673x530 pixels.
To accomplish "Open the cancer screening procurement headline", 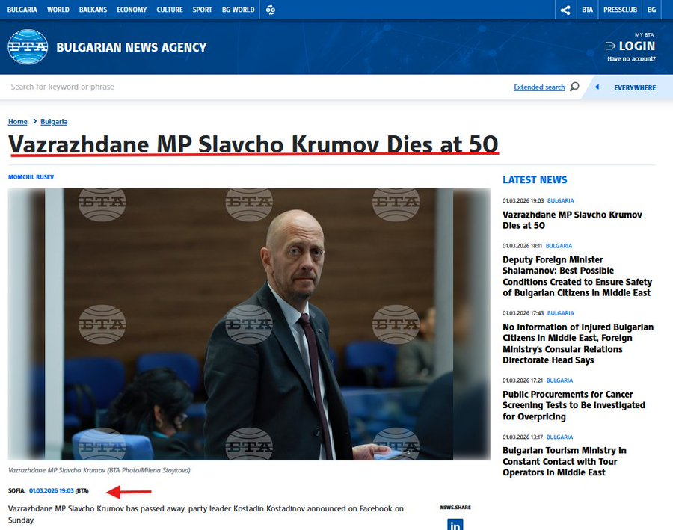I will click(x=574, y=405).
